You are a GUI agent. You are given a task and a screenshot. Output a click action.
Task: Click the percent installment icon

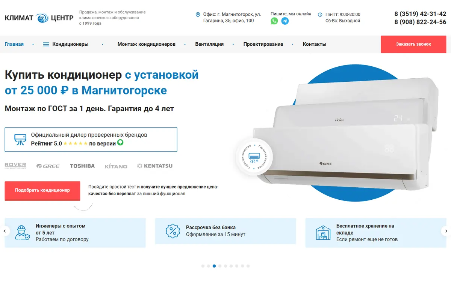coord(173,231)
